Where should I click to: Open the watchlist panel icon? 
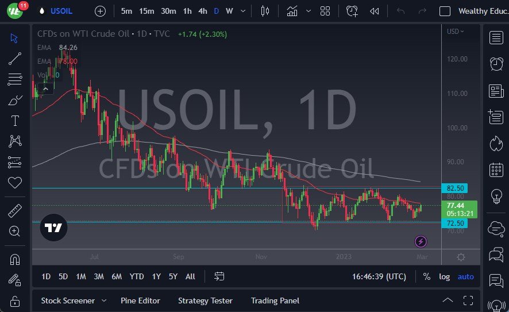click(495, 38)
